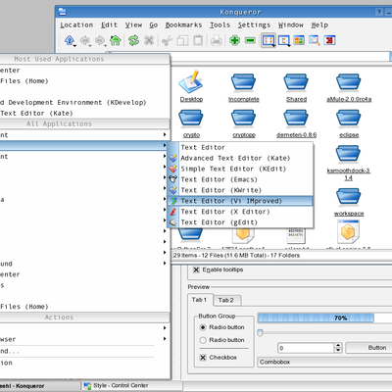Viewport: 392px width, 392px height.
Task: Launch Text Editor (gEdit)
Action: 240,222
